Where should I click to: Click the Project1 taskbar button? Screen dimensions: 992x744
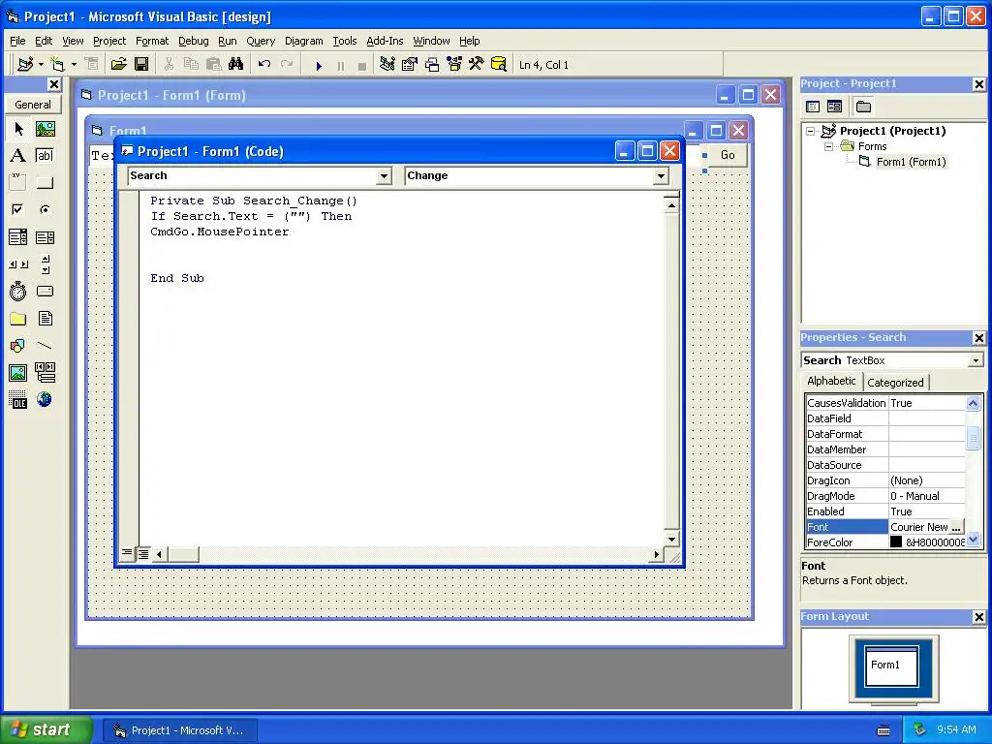(x=179, y=730)
